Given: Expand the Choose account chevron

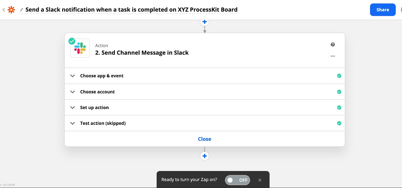Looking at the screenshot, I should click(x=73, y=92).
